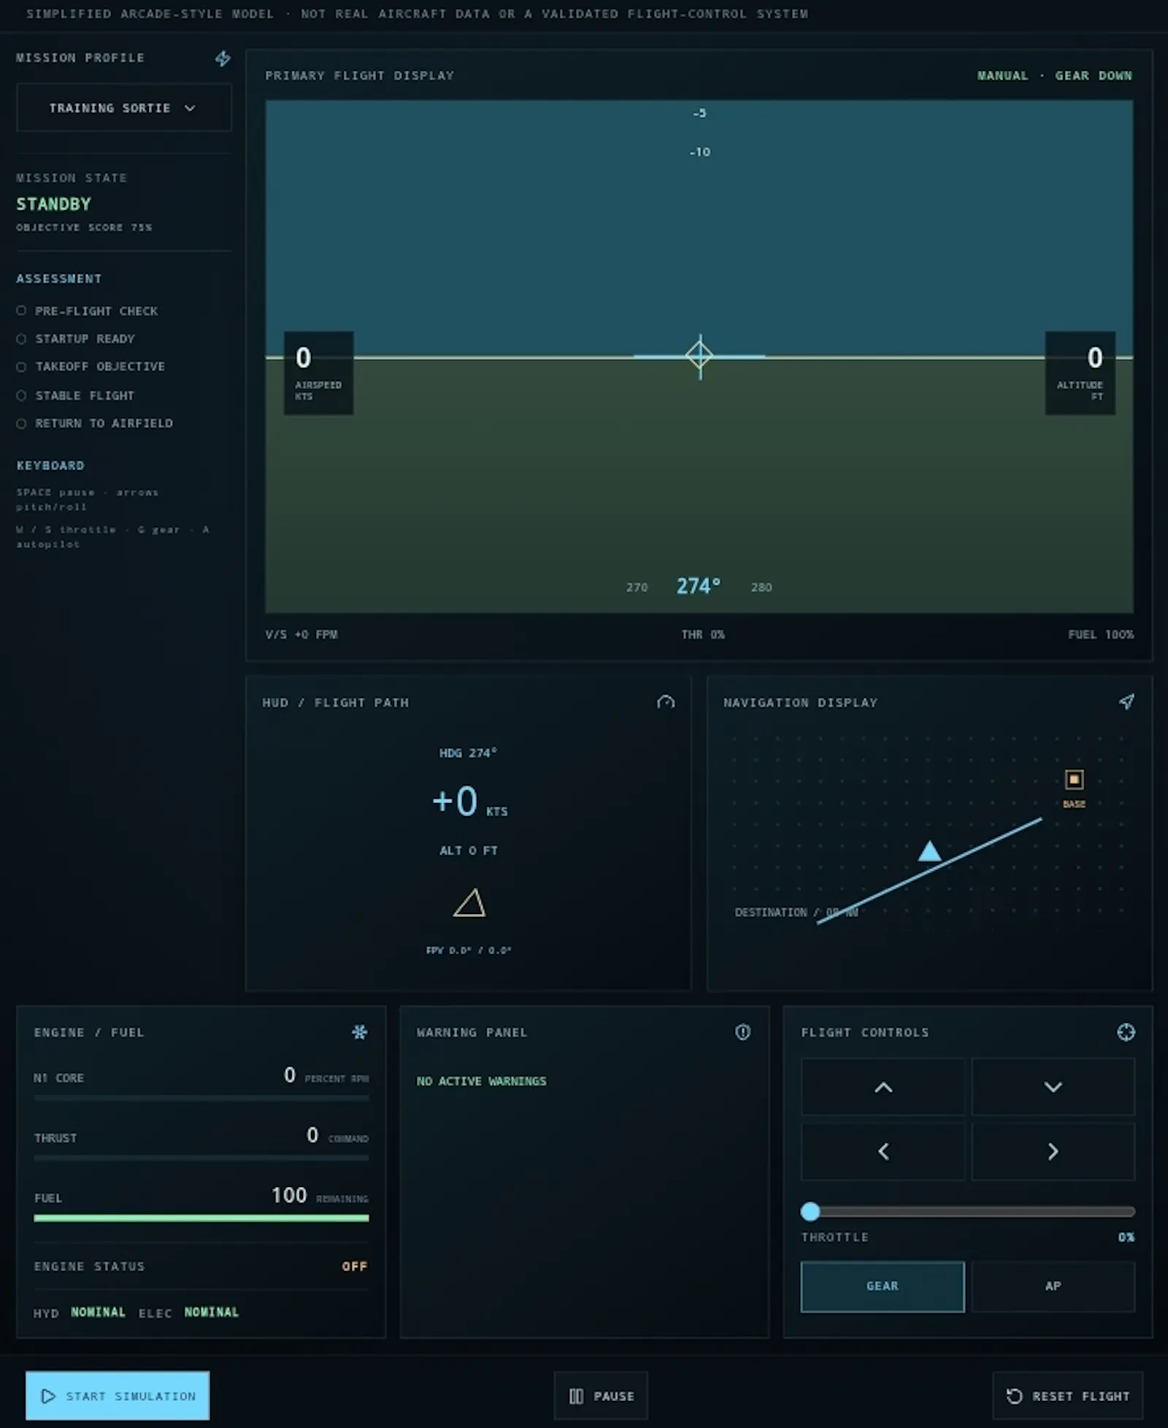
Task: Click the snowflake icon in Engine / Fuel panel
Action: coord(359,1032)
